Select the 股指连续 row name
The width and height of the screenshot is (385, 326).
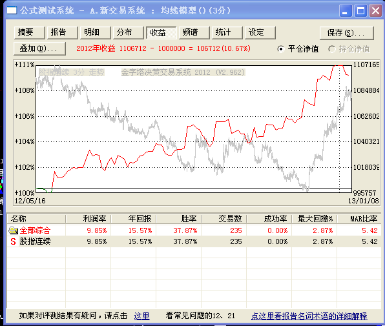[x=35, y=241]
